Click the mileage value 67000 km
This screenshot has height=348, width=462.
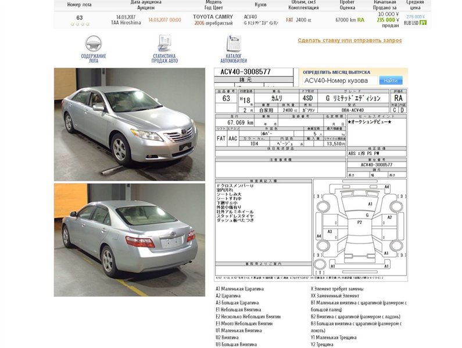pyautogui.click(x=346, y=20)
